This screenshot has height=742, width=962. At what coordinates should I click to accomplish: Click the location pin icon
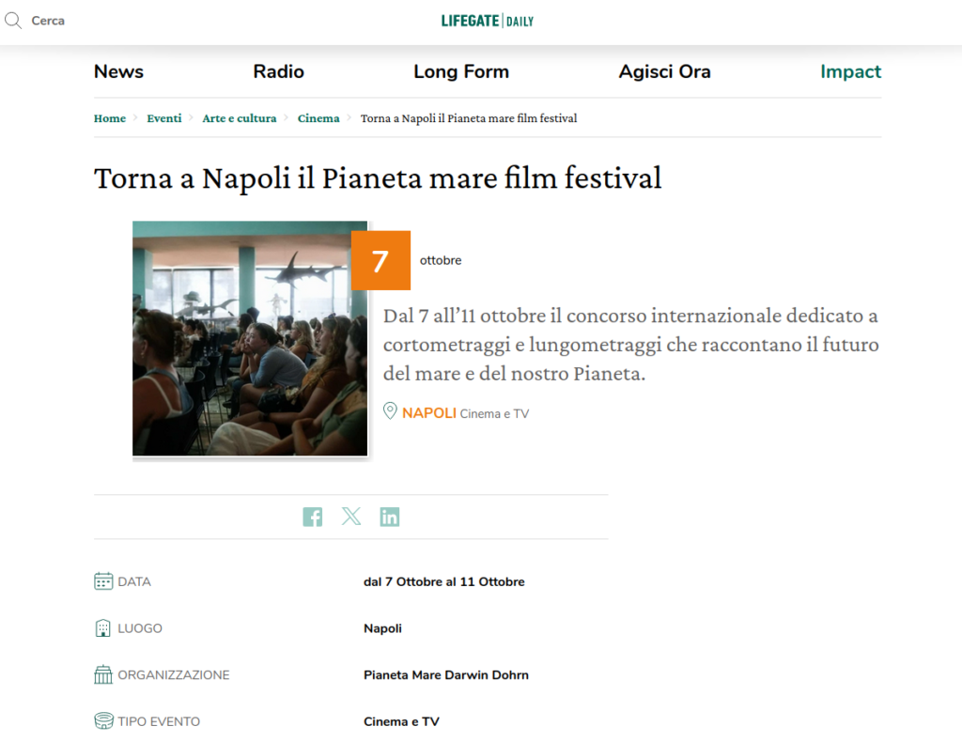coord(390,410)
